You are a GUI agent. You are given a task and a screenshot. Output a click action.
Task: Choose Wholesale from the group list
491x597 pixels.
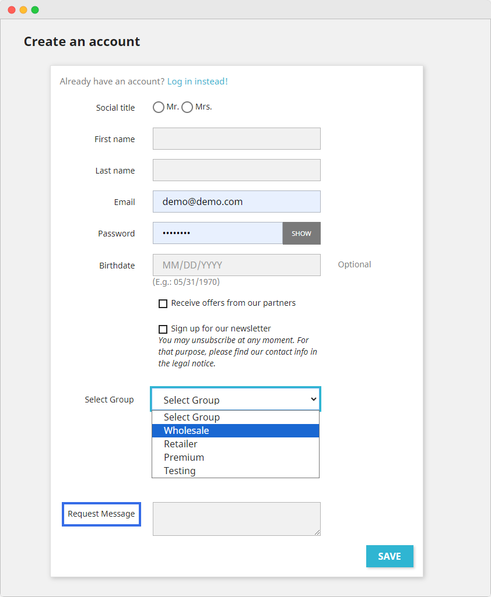tap(236, 430)
